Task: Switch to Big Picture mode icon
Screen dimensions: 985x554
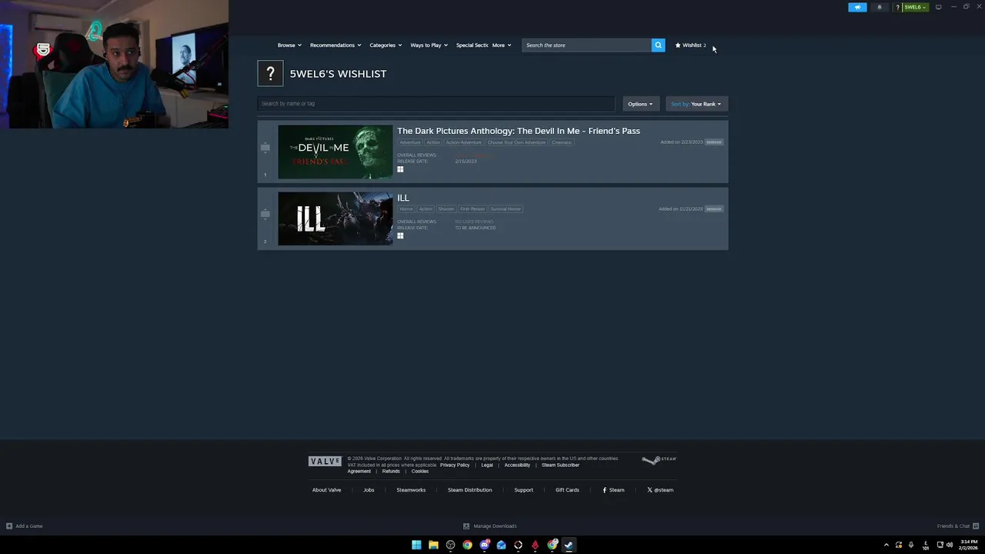Action: coord(938,7)
